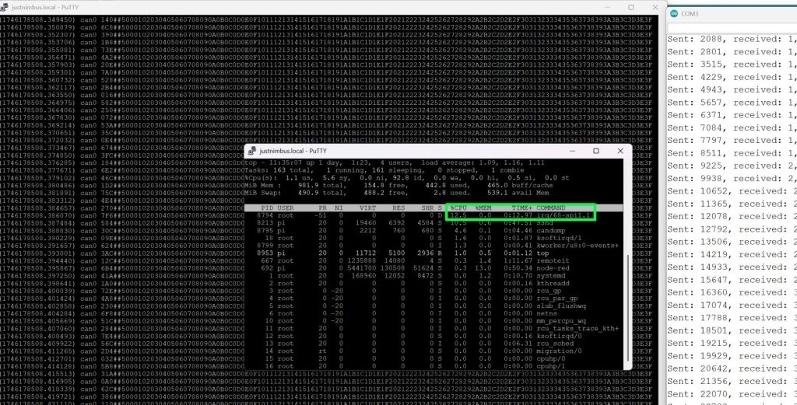Select the candump process row
This screenshot has height=405, width=797.
[436, 230]
